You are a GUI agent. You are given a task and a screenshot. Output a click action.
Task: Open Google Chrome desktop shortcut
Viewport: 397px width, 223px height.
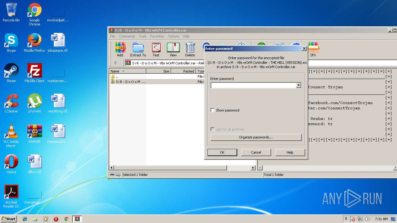click(34, 14)
